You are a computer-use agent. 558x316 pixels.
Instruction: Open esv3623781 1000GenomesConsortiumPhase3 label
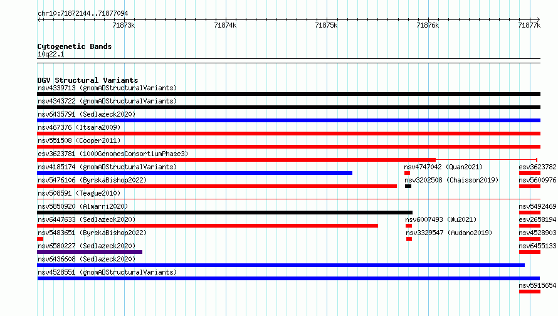[113, 154]
